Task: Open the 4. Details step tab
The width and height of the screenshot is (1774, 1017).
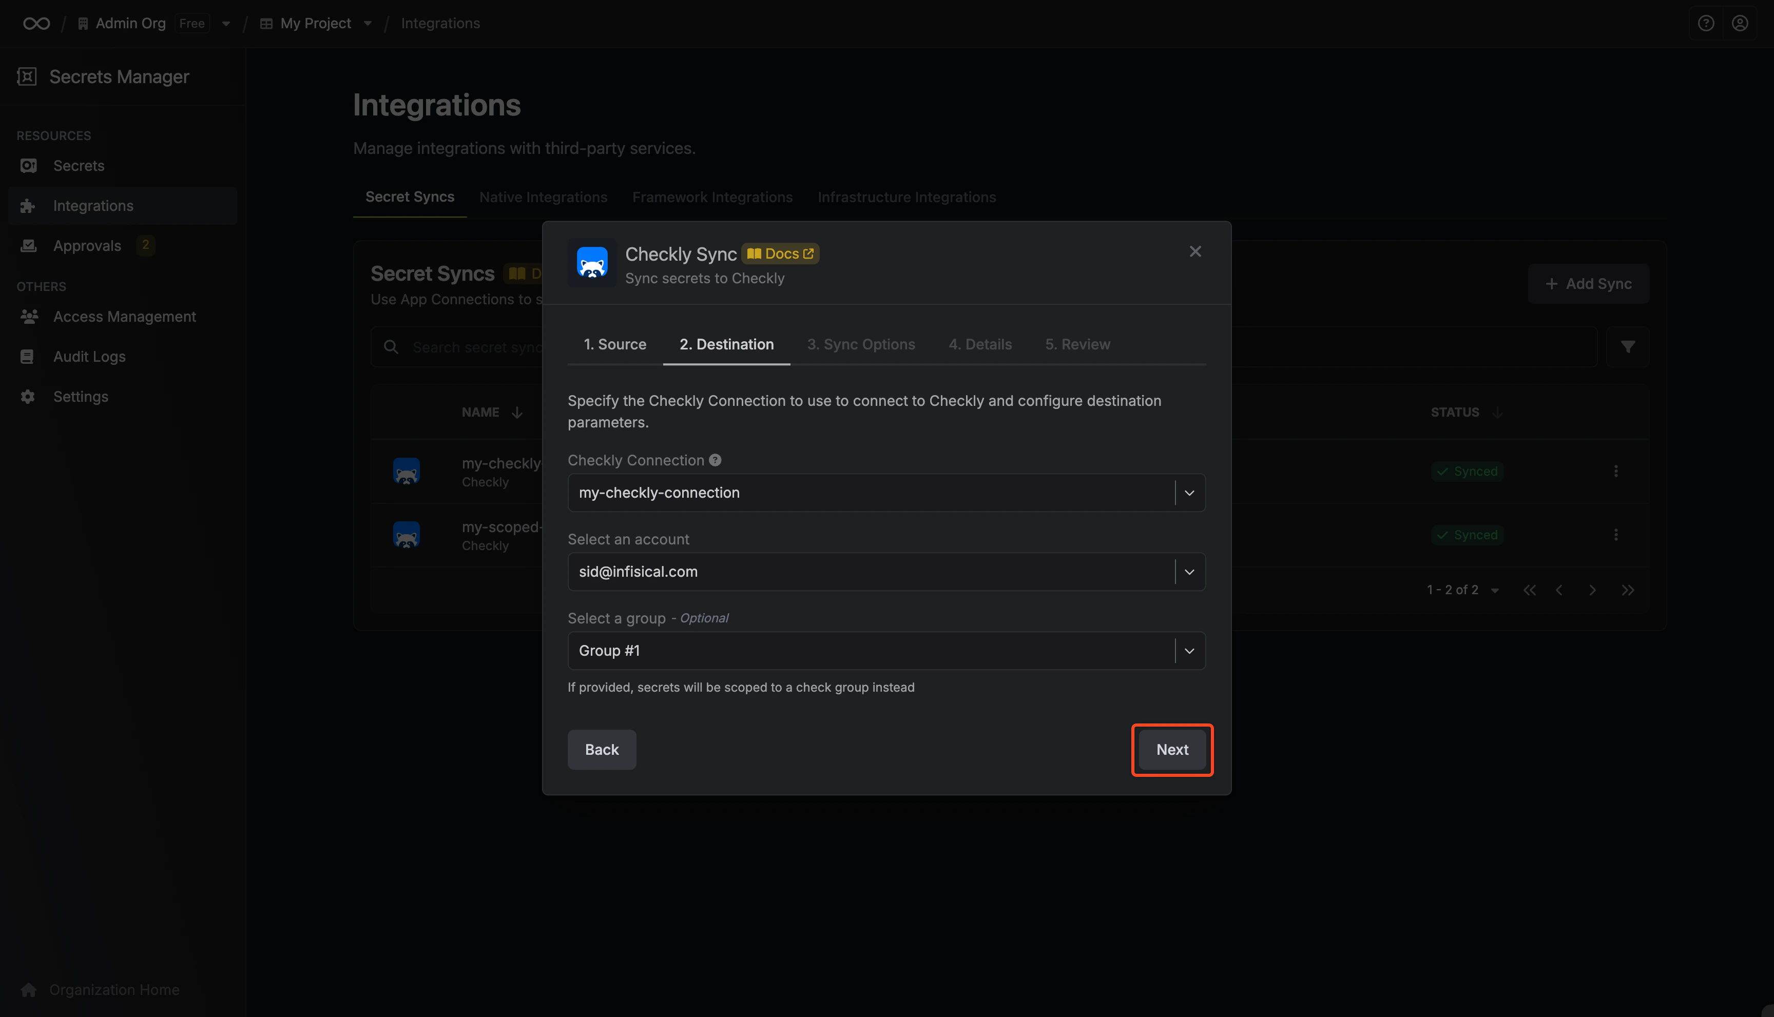Action: (979, 344)
